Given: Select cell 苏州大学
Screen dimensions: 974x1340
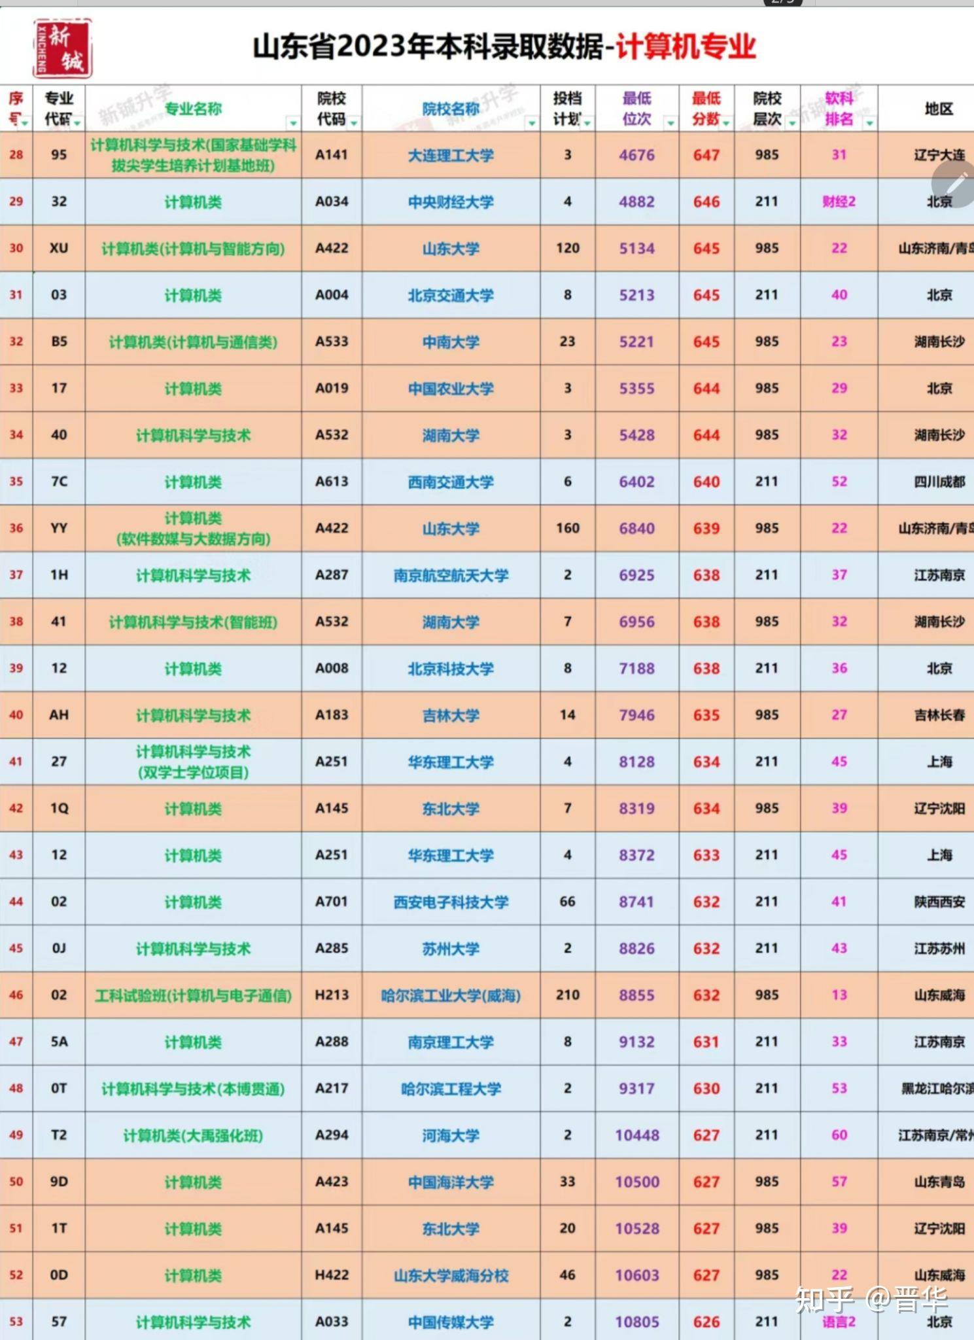Looking at the screenshot, I should pyautogui.click(x=451, y=949).
